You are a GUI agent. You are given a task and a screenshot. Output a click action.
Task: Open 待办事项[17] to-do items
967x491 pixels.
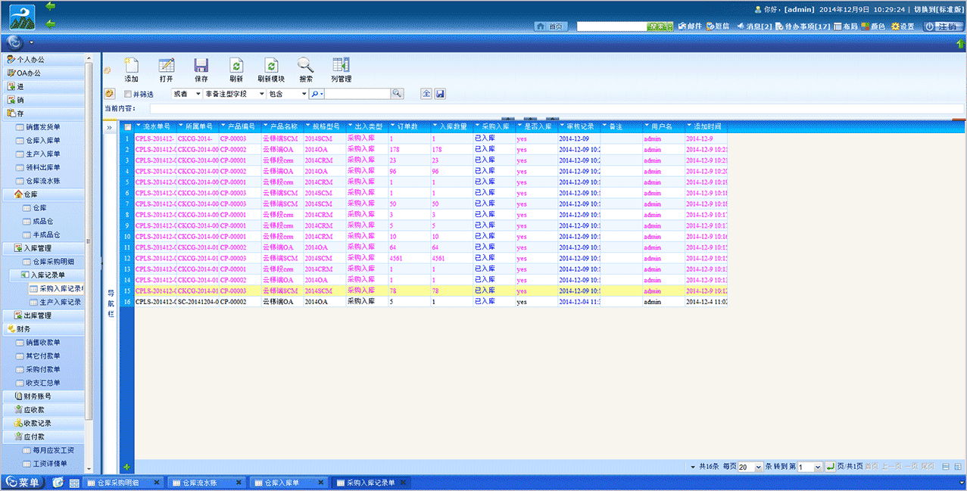point(804,26)
